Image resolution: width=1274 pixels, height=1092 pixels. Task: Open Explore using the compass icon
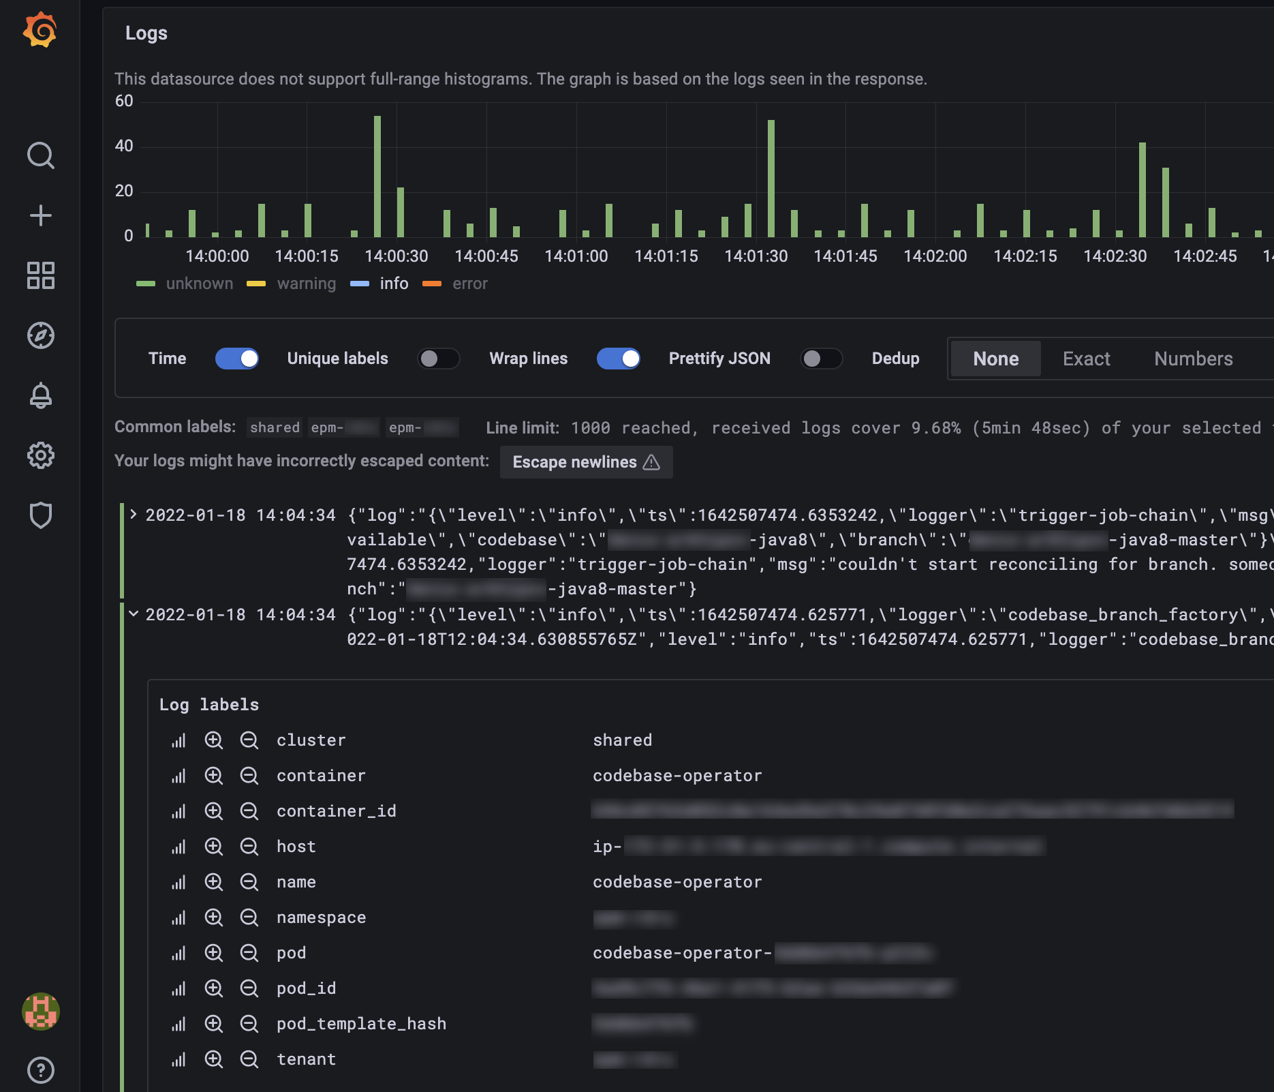click(41, 336)
